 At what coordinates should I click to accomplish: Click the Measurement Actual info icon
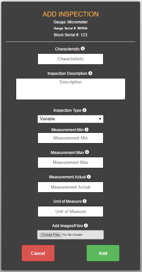point(89,177)
